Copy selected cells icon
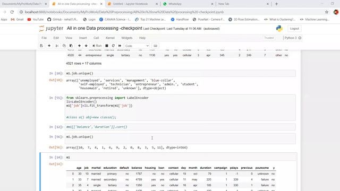 tap(64, 46)
